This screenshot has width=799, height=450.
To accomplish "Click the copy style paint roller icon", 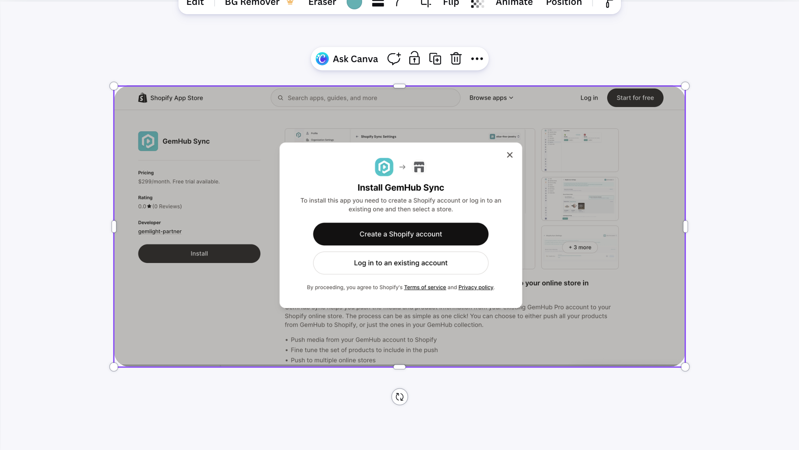I will pyautogui.click(x=608, y=4).
